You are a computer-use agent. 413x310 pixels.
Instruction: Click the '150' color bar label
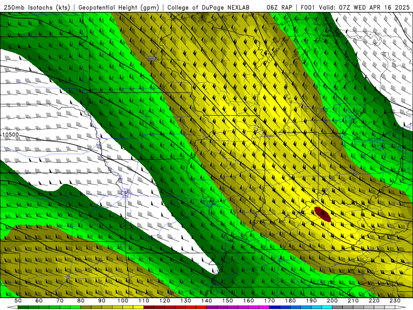click(227, 301)
